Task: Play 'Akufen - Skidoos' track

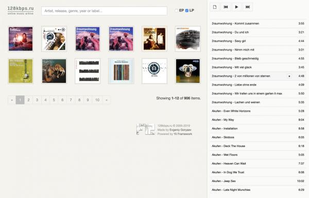Action: pyautogui.click(x=258, y=137)
